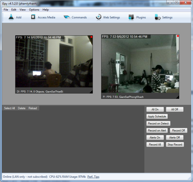Click the Record on Alert button
Viewport: 193px width, 182px height.
pos(157,130)
